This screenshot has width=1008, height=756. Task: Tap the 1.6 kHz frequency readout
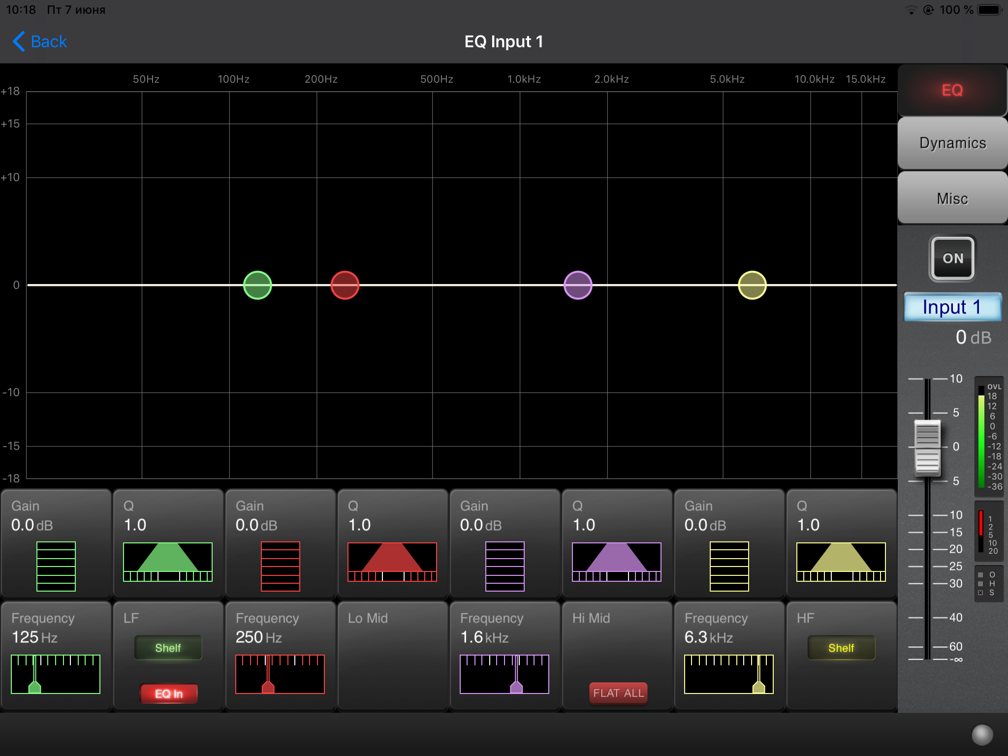pos(484,637)
